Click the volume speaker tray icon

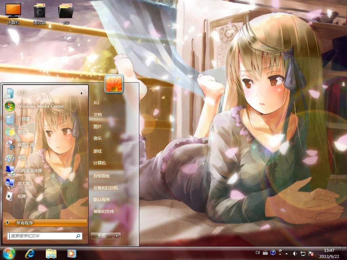294,253
